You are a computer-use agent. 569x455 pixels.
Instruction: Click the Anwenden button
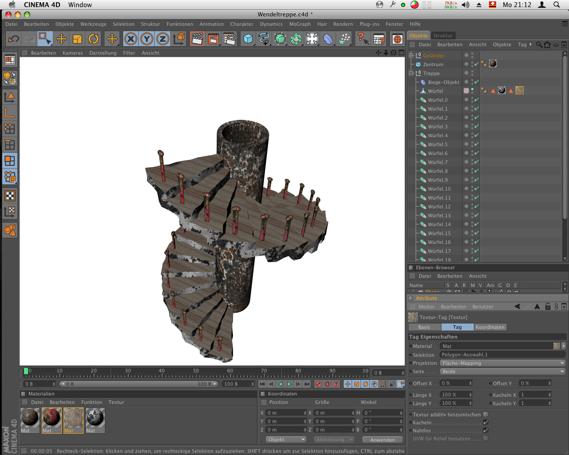(x=382, y=439)
